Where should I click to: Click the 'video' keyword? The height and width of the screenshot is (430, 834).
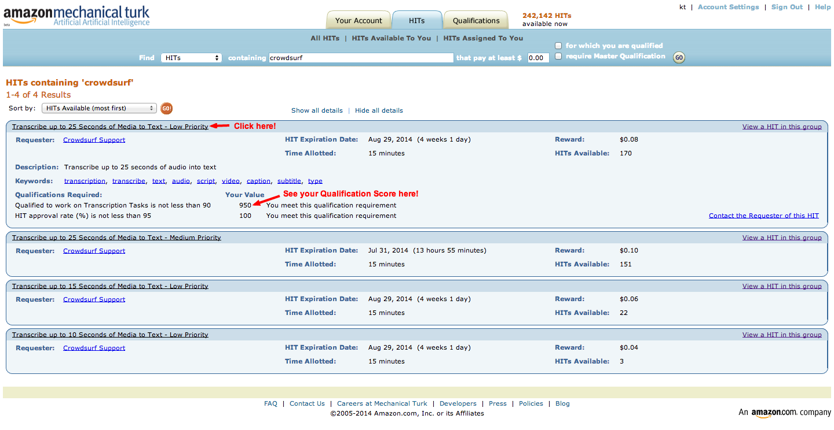click(231, 181)
